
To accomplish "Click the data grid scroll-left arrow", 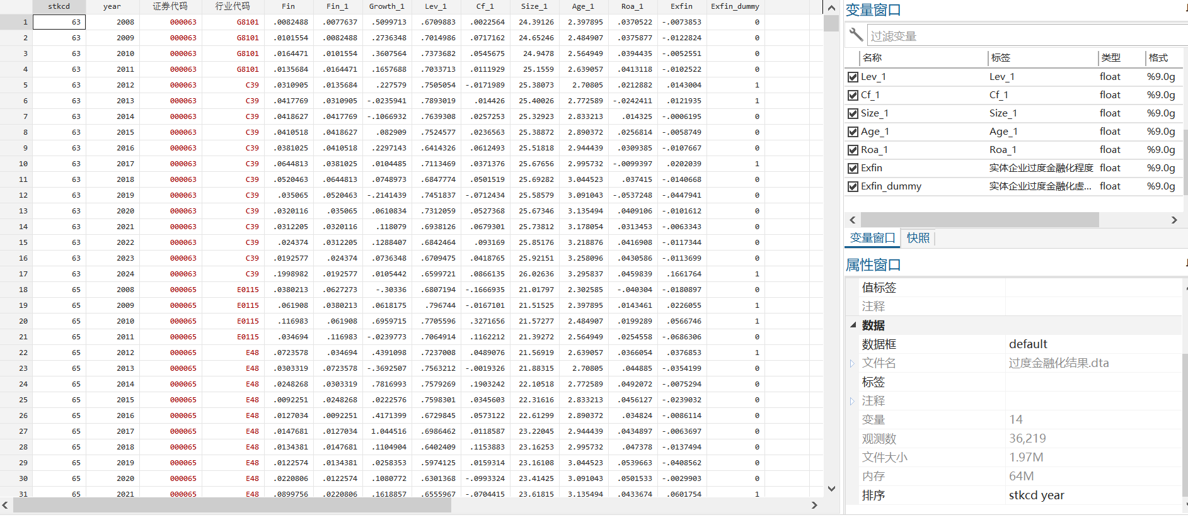I will (5, 505).
